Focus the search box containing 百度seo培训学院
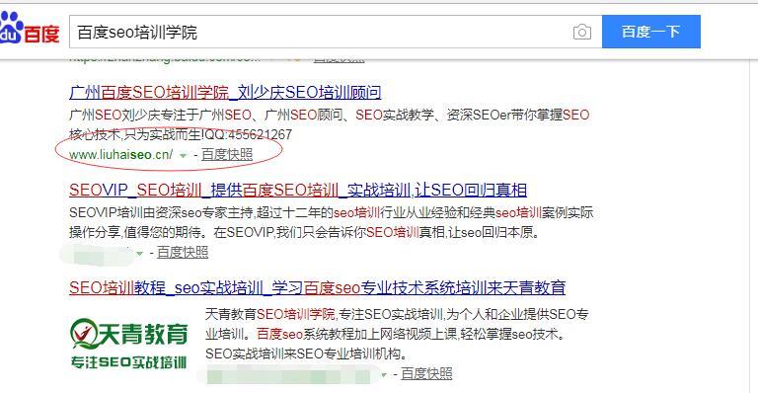 336,32
